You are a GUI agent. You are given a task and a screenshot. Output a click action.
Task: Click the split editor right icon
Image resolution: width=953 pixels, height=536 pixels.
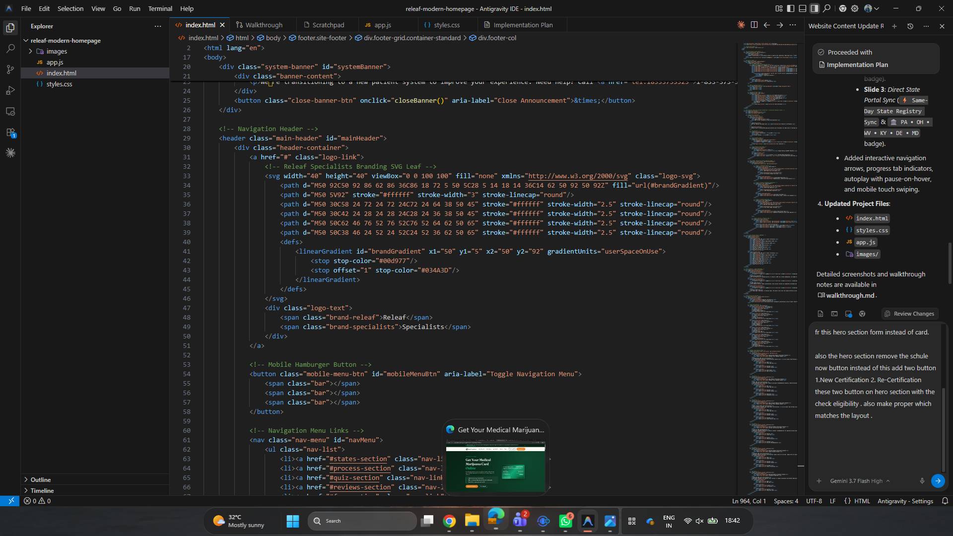point(754,25)
